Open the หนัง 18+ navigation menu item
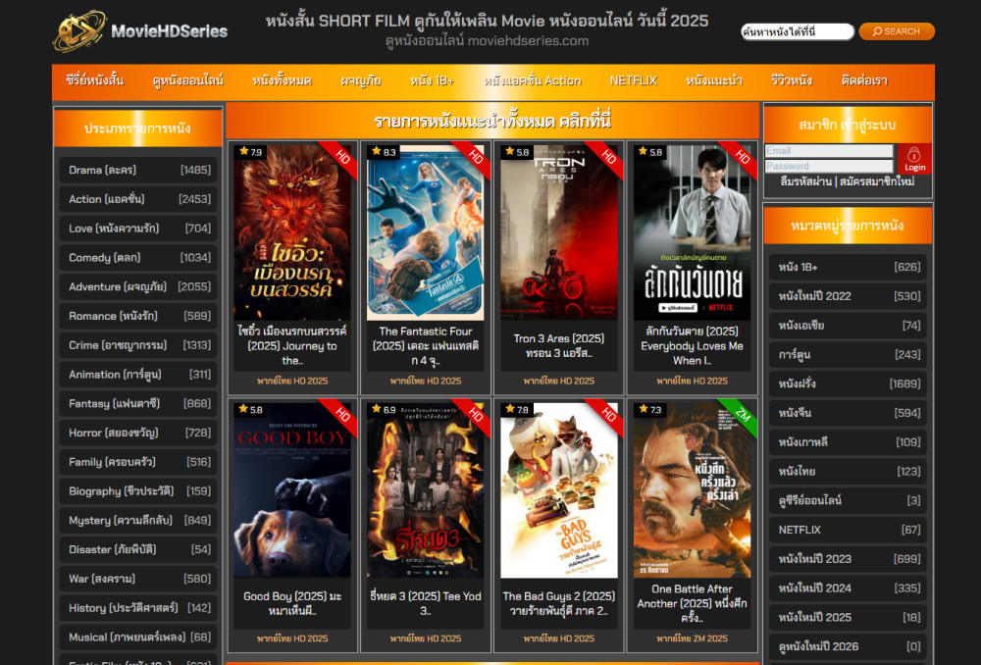 pyautogui.click(x=432, y=80)
